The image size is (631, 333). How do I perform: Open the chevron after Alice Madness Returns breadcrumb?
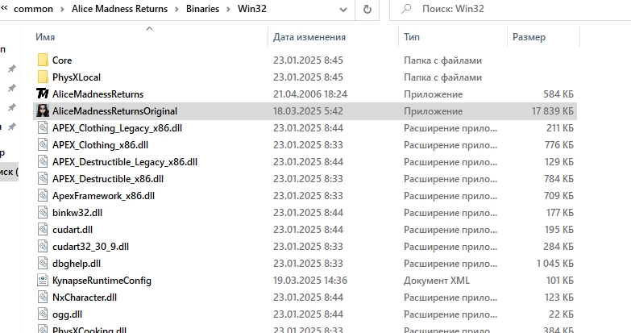tap(177, 9)
